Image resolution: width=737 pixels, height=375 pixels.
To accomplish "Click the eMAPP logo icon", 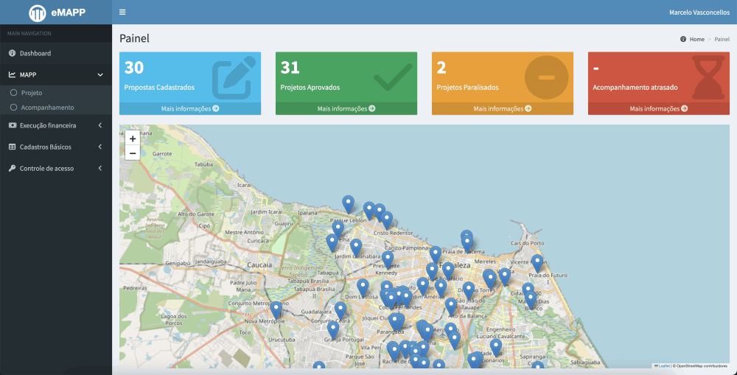I will click(x=38, y=13).
